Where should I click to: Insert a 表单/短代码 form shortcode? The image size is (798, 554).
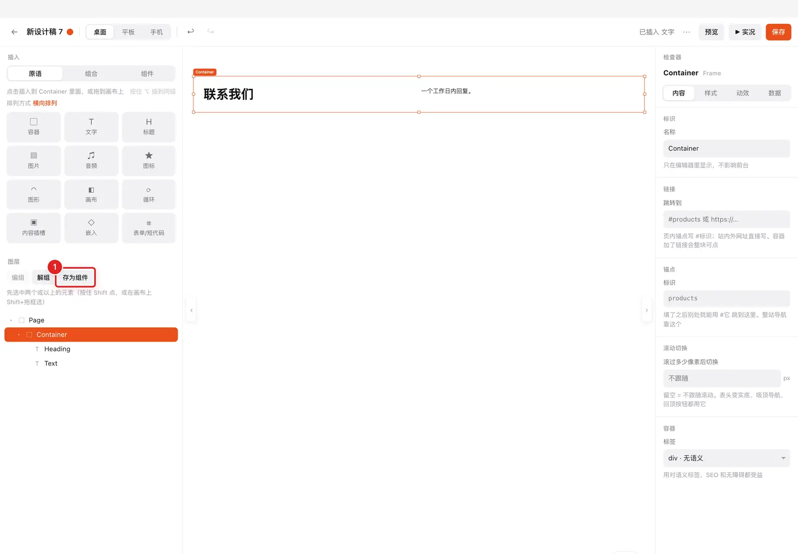[149, 228]
